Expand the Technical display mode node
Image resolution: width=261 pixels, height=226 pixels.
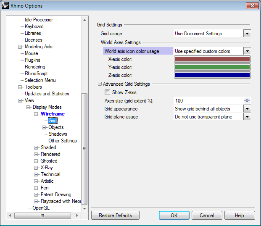tap(36, 174)
